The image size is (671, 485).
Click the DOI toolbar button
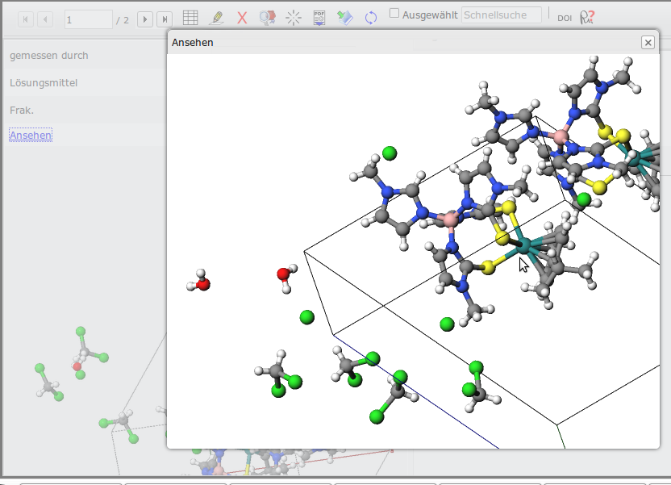click(x=565, y=19)
